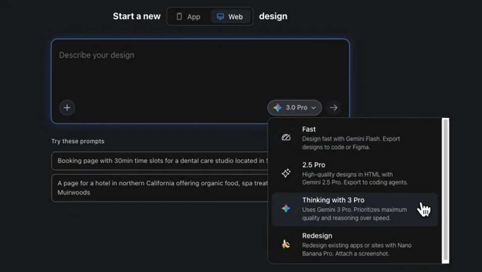Use the dental care booking page prompt

(x=160, y=161)
